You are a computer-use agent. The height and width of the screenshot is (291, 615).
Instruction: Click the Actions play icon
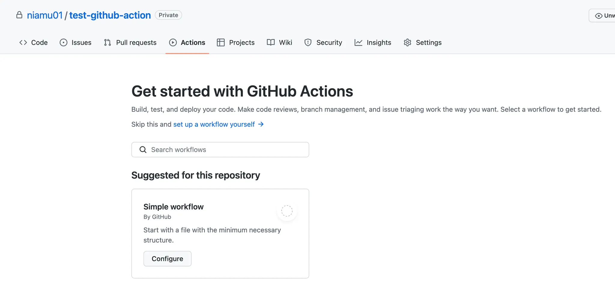(x=173, y=43)
